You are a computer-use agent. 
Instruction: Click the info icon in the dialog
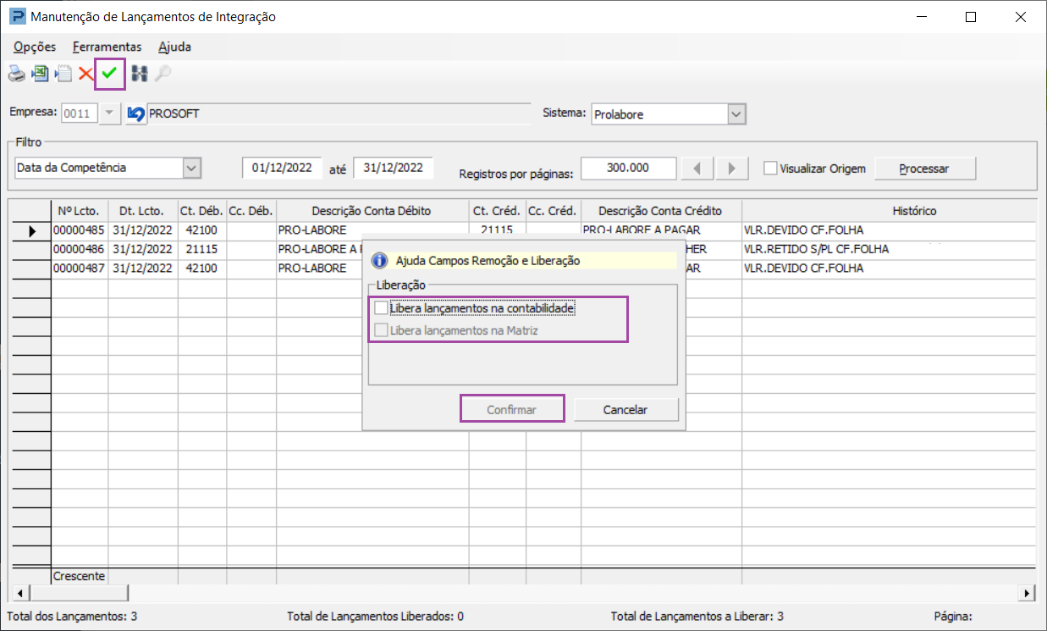click(380, 261)
